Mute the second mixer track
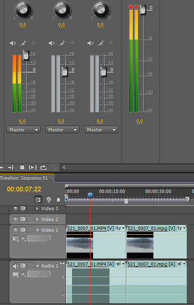 [x=51, y=43]
